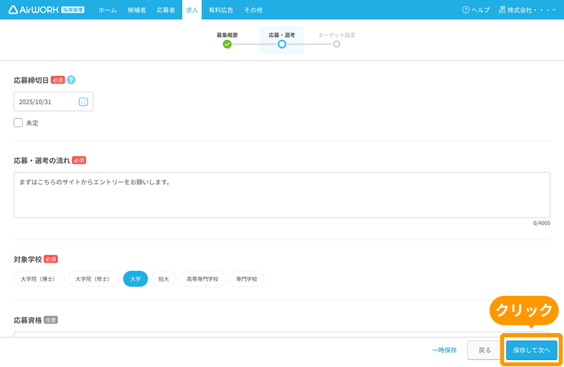
Task: Open the calendar date picker icon
Action: pyautogui.click(x=83, y=102)
